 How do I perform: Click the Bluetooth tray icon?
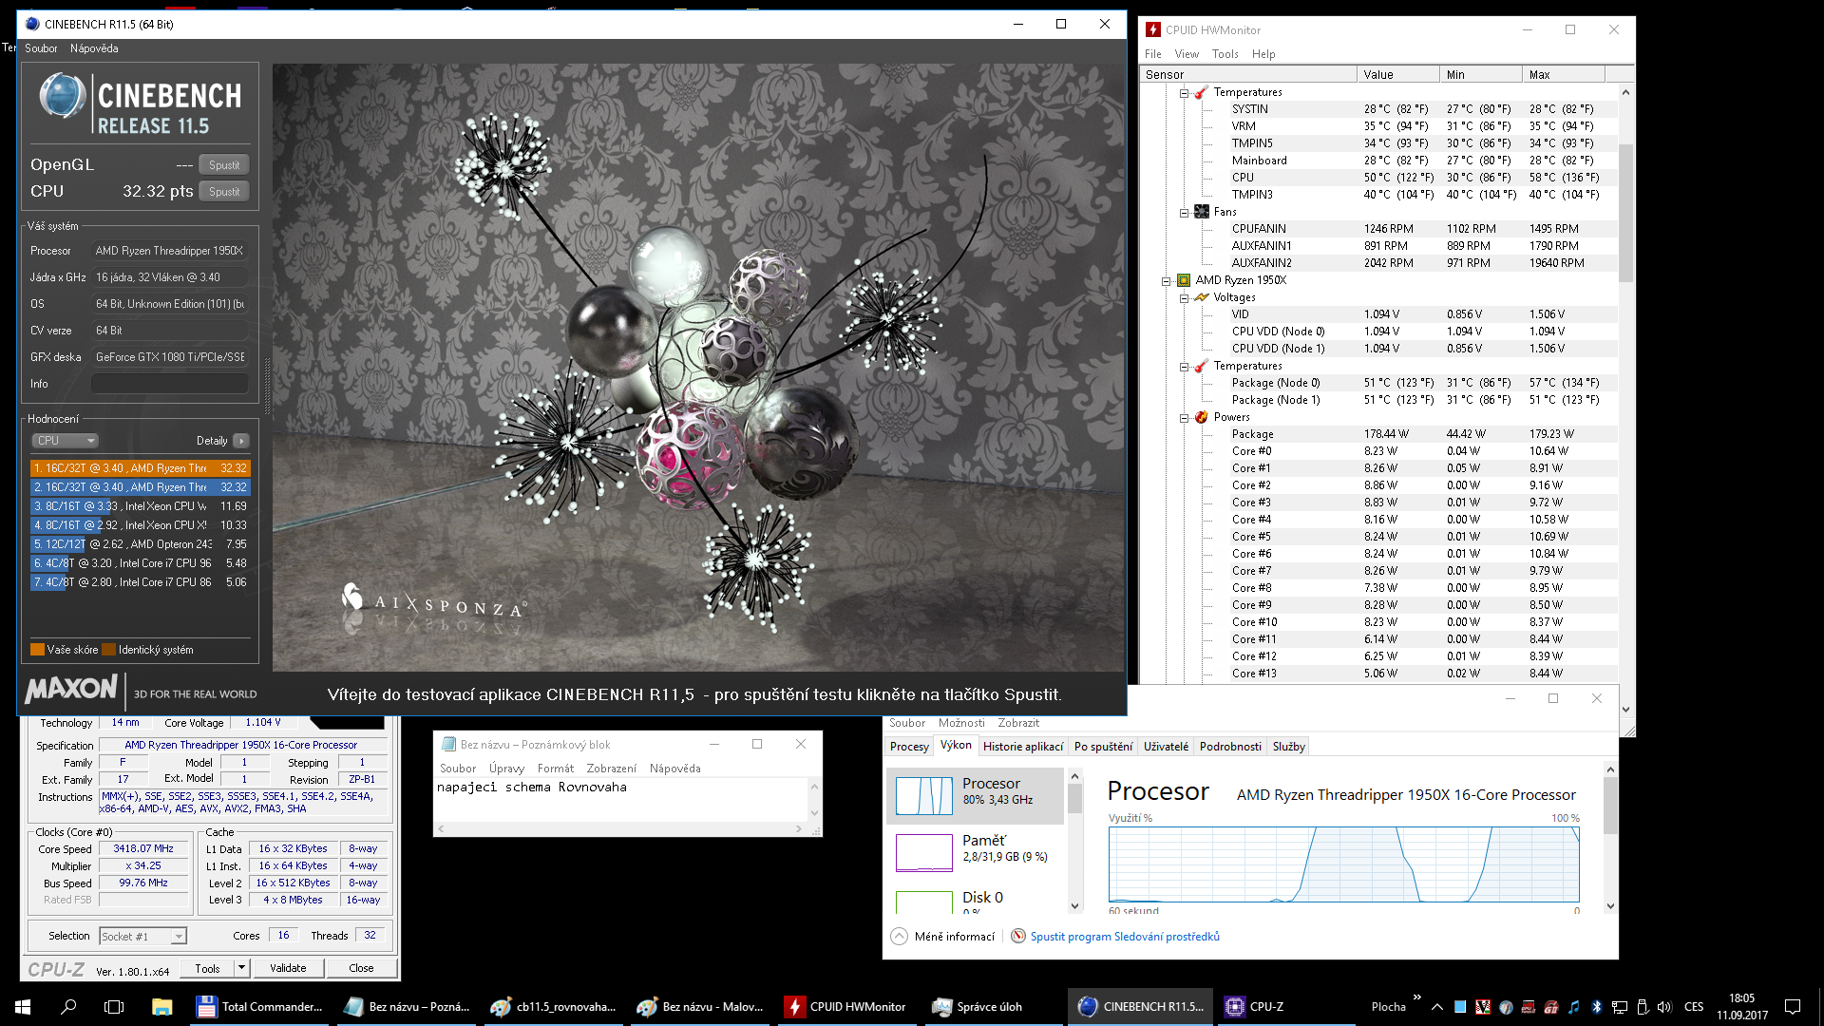[x=1596, y=1006]
